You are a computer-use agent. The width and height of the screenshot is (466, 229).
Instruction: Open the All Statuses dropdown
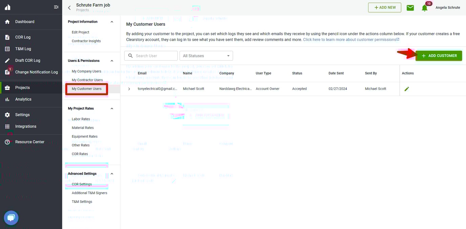[x=206, y=55]
